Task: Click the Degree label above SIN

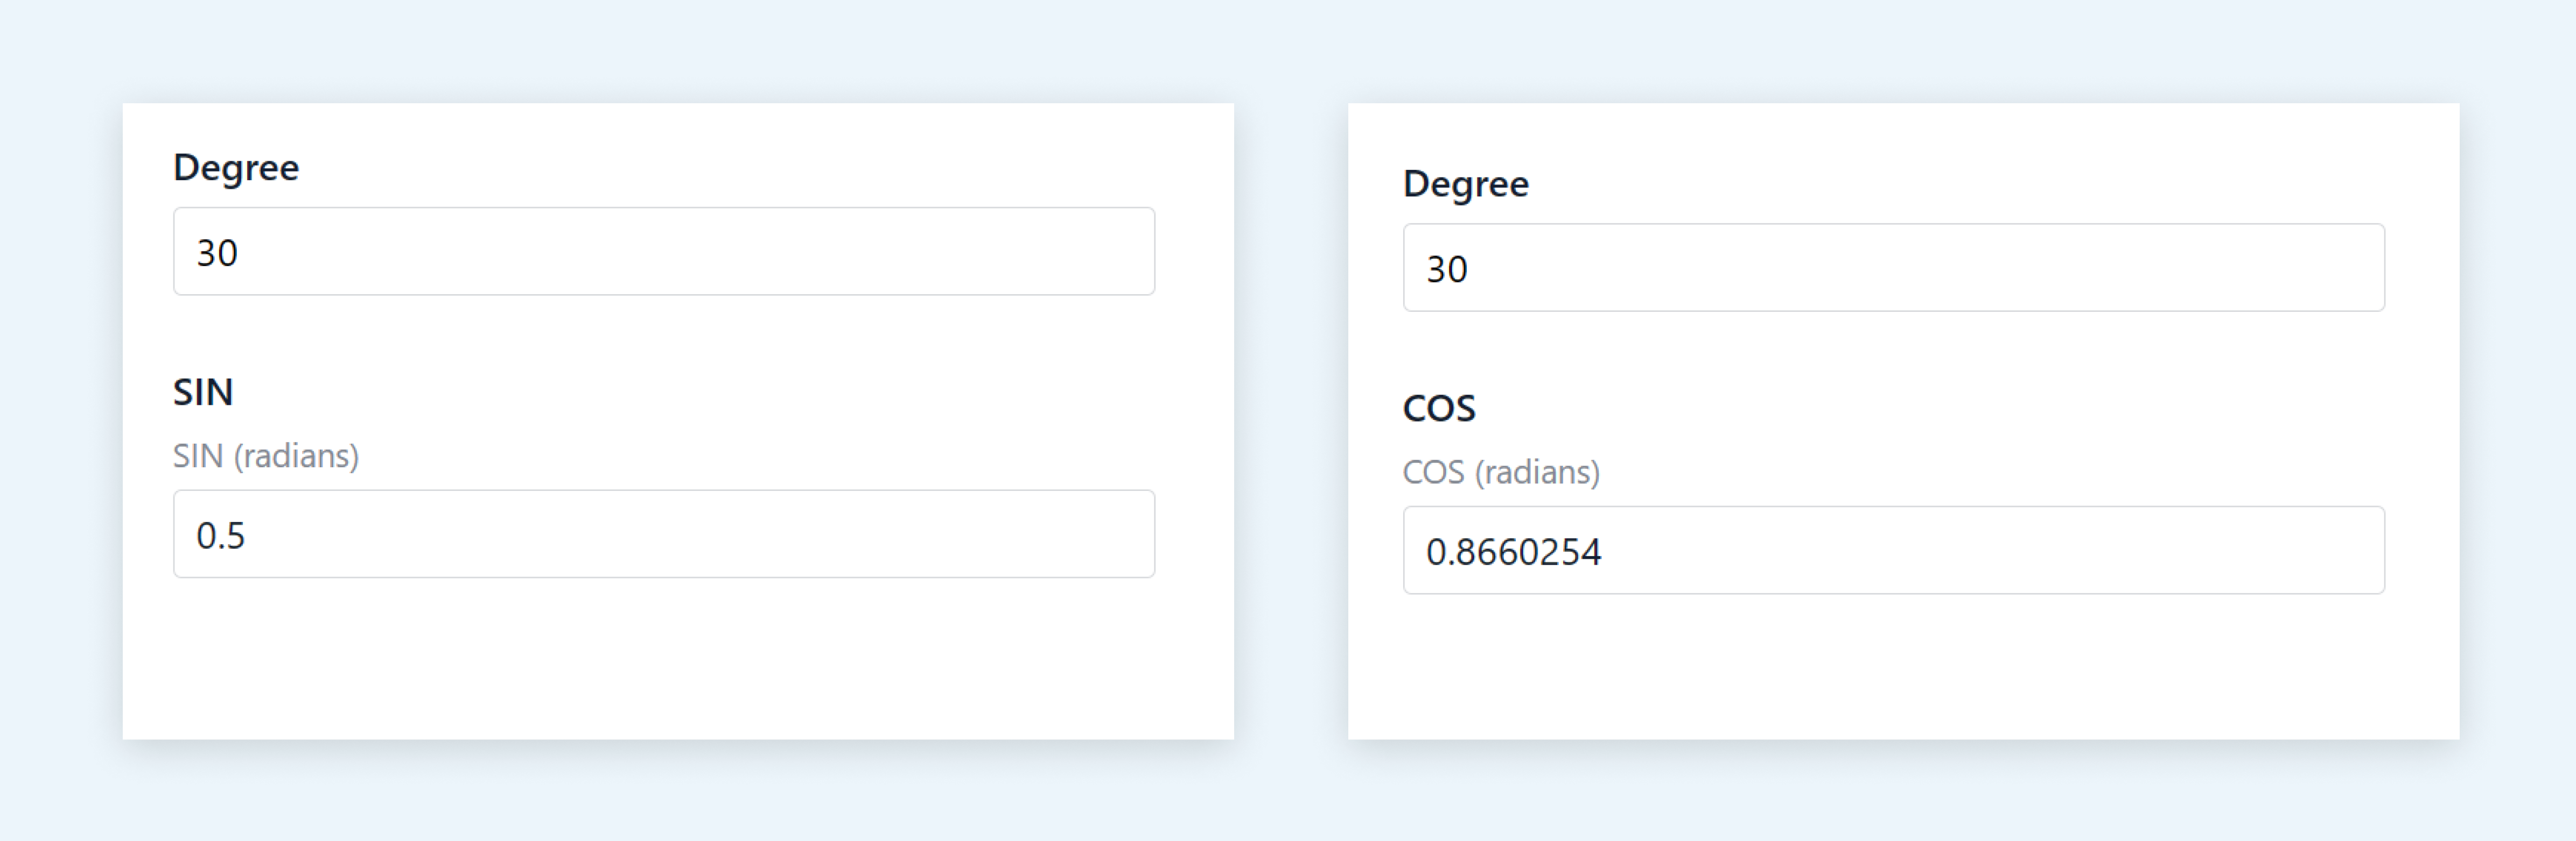Action: tap(236, 168)
